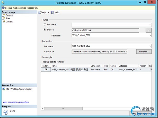Click the Server column header
The width and height of the screenshot is (158, 118).
pyautogui.click(x=114, y=66)
